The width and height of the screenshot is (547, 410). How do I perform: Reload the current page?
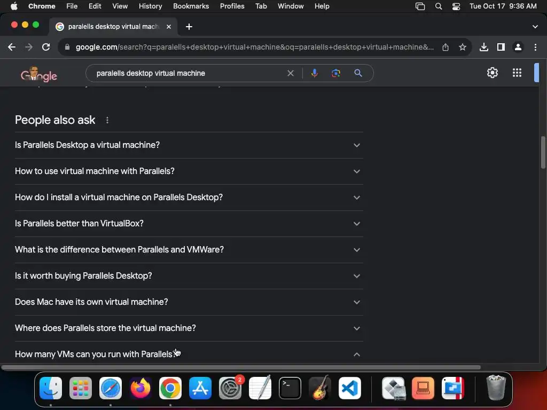point(46,47)
